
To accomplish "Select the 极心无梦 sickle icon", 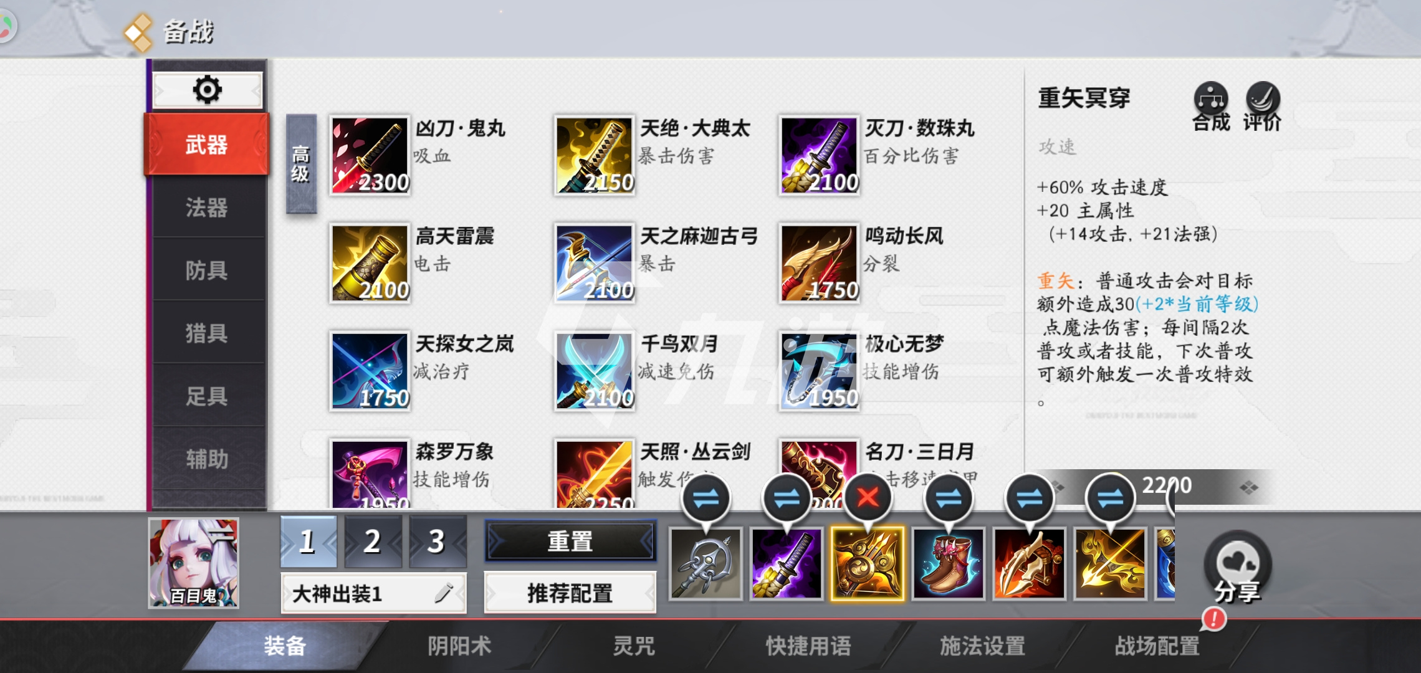I will [x=819, y=371].
